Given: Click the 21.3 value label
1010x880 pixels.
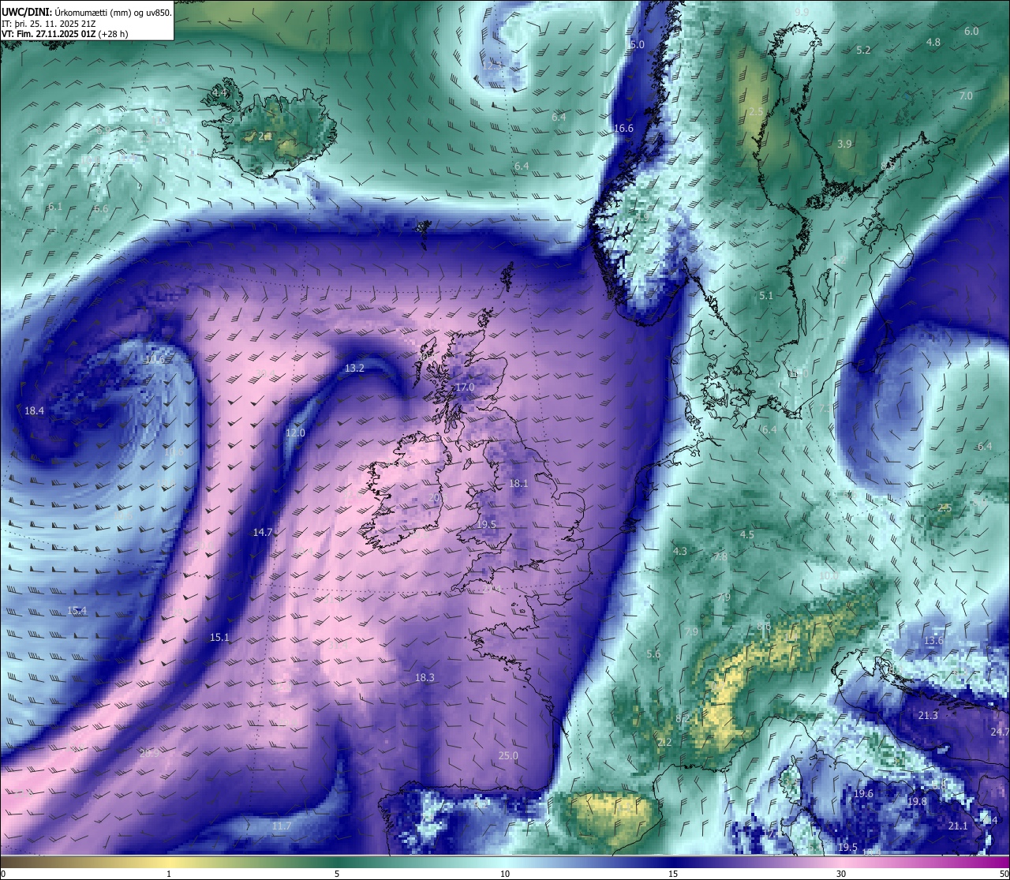Looking at the screenshot, I should (x=928, y=716).
